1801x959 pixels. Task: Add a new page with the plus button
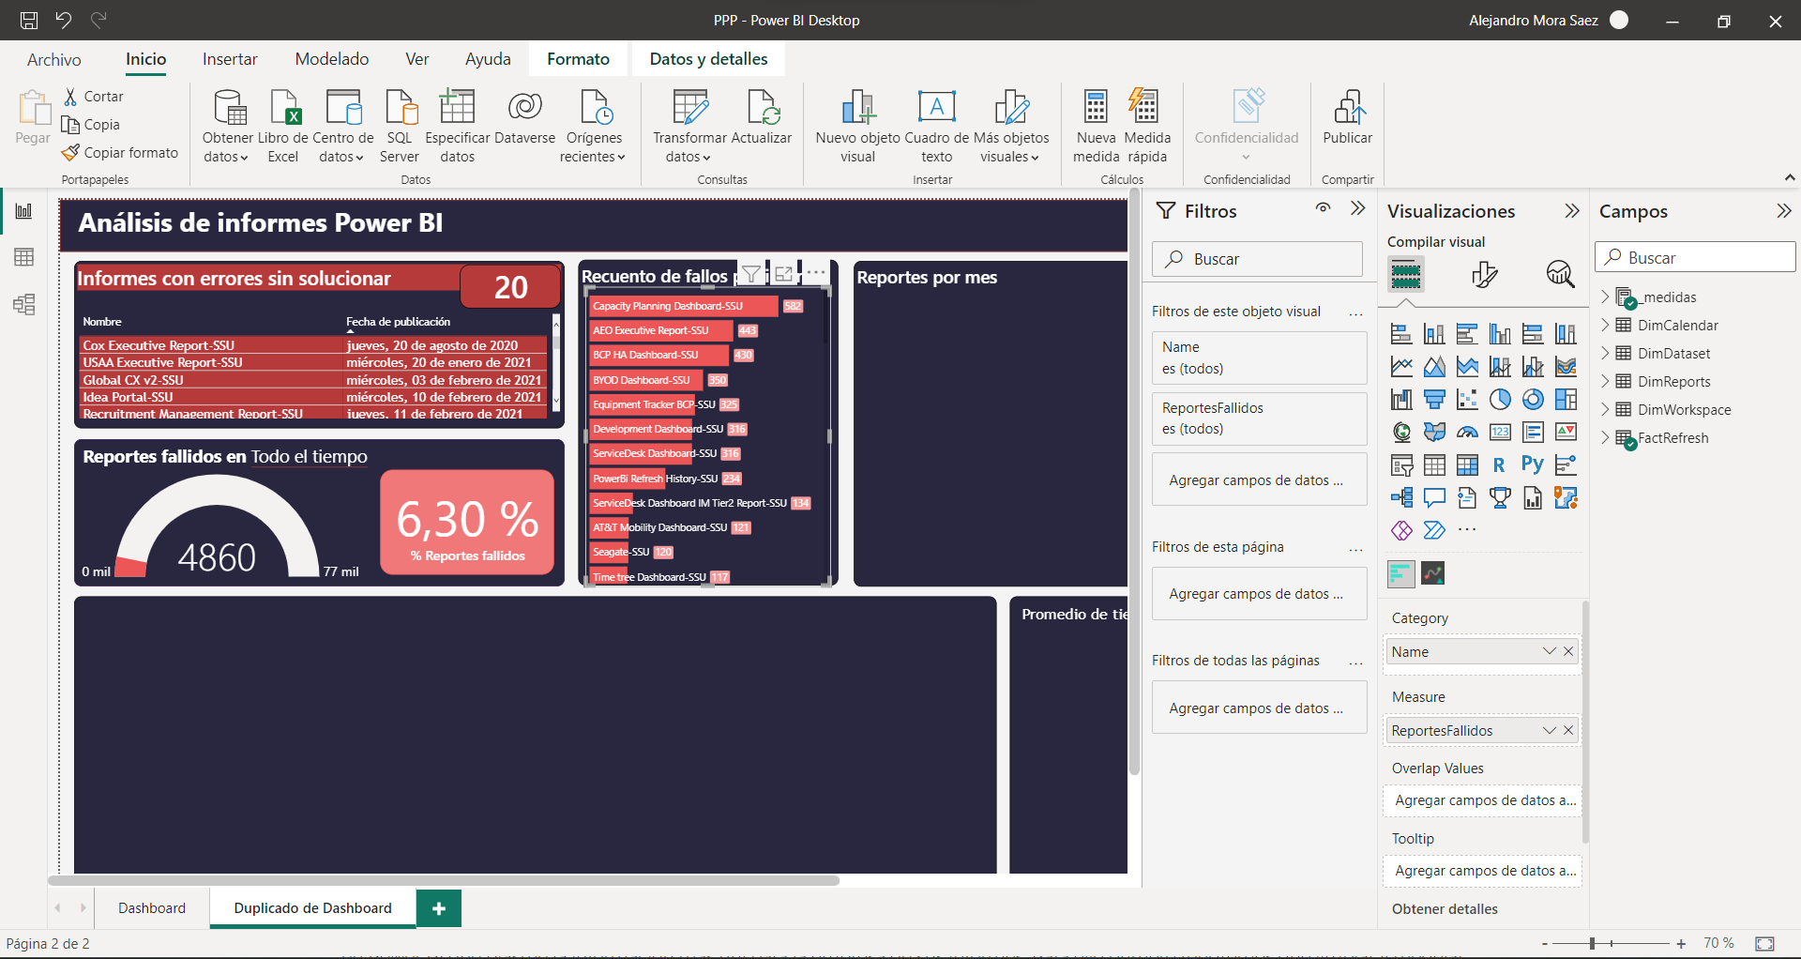pyautogui.click(x=438, y=908)
